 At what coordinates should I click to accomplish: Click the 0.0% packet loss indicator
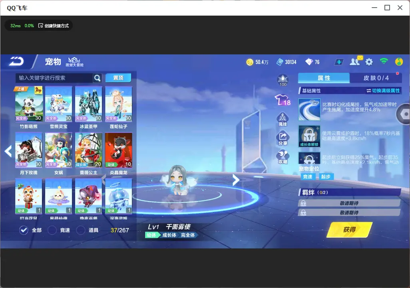pos(29,26)
